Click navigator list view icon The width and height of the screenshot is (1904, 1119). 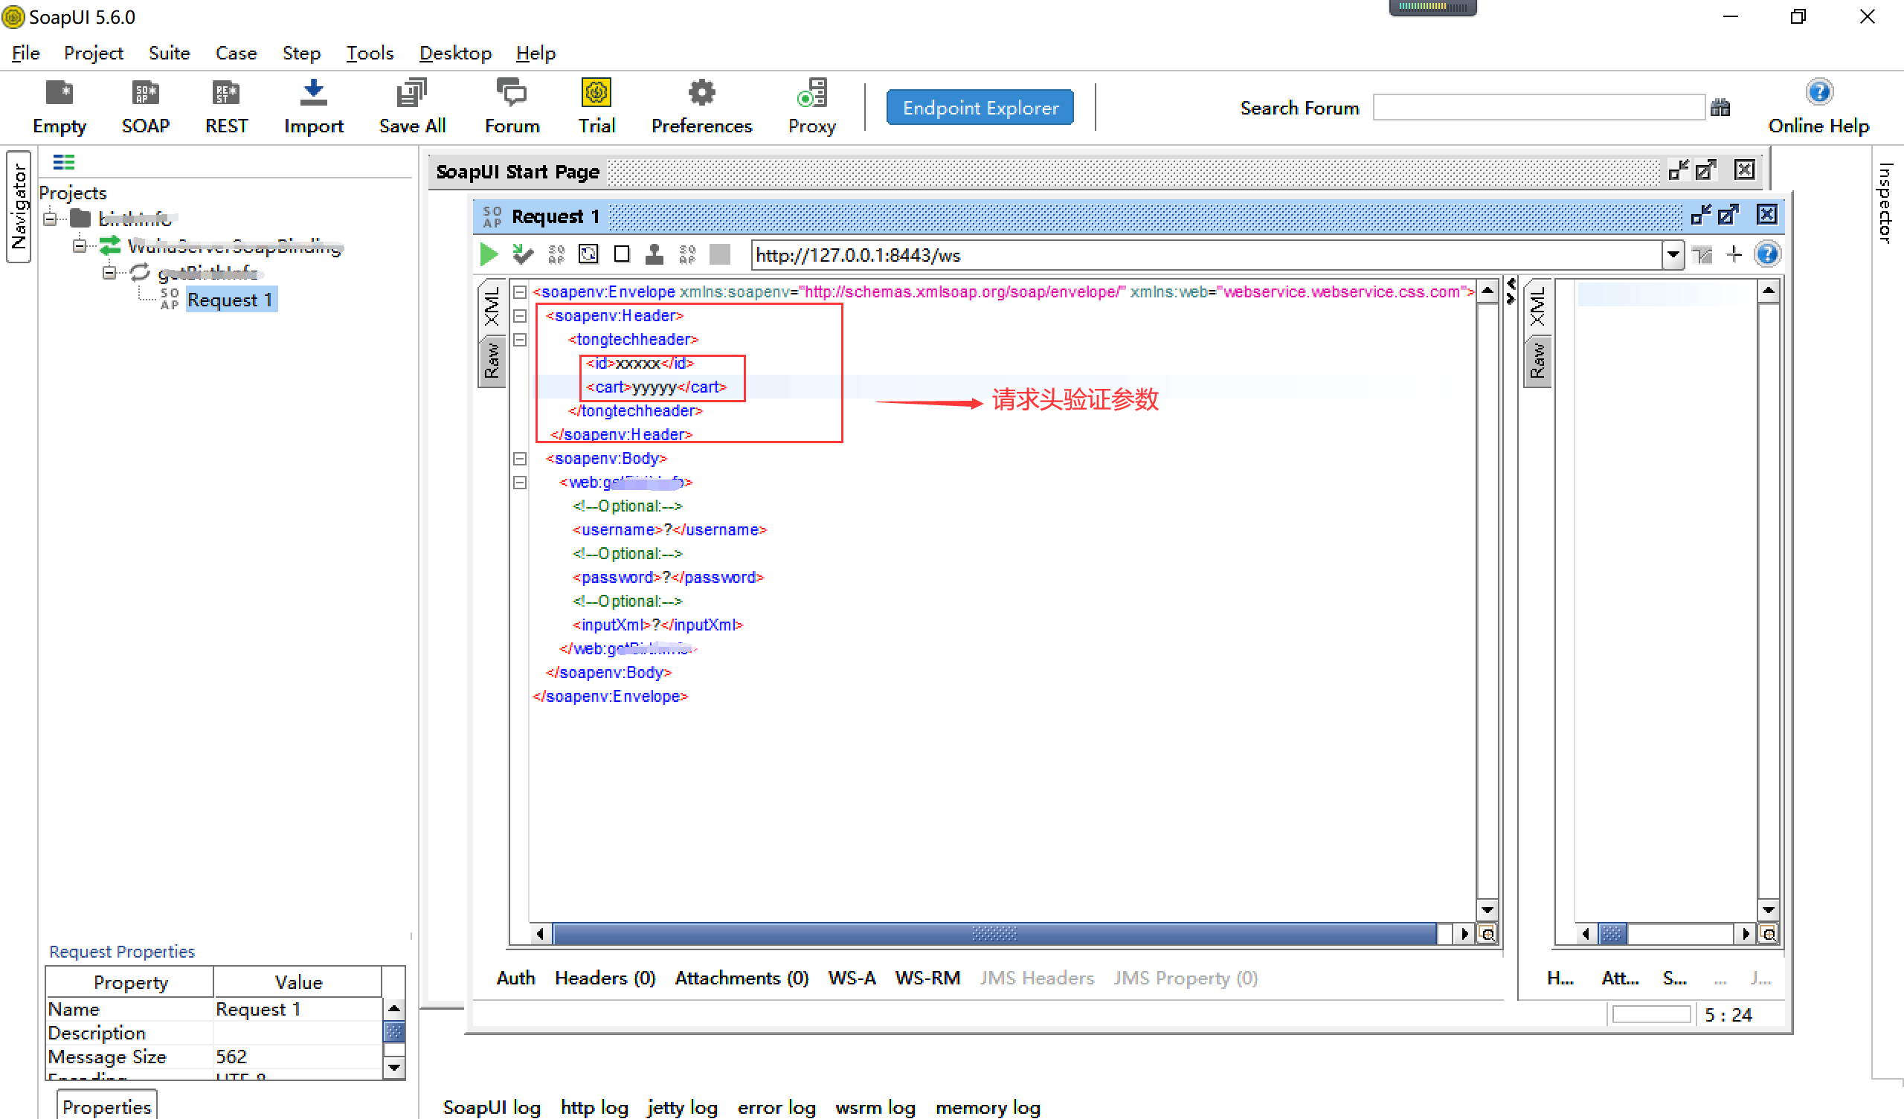tap(63, 161)
